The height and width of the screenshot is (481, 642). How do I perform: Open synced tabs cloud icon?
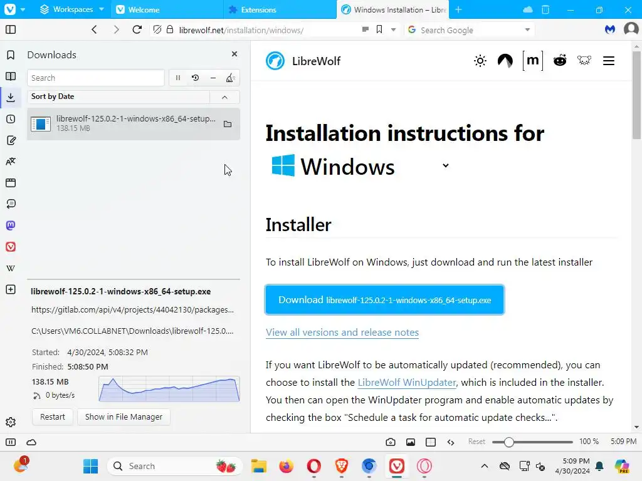coord(528,9)
